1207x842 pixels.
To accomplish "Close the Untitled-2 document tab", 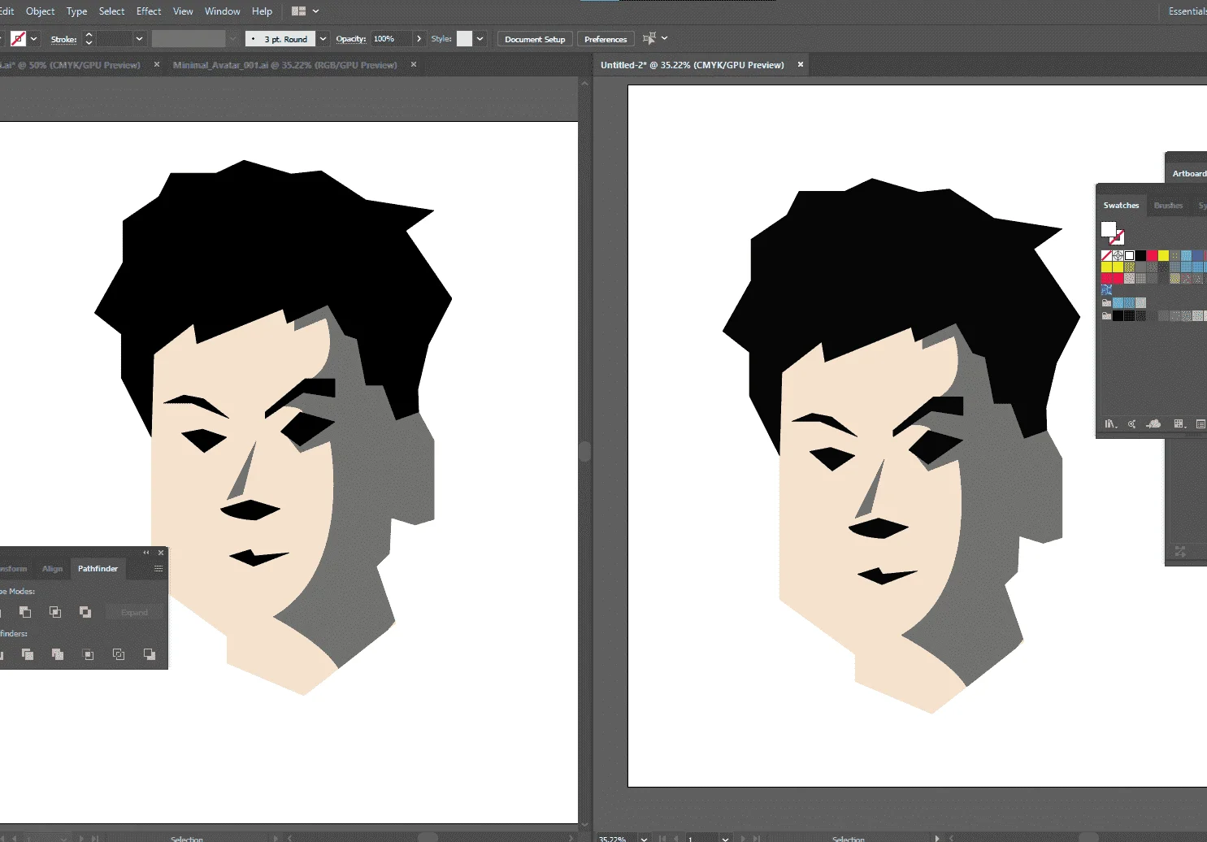I will [x=801, y=64].
